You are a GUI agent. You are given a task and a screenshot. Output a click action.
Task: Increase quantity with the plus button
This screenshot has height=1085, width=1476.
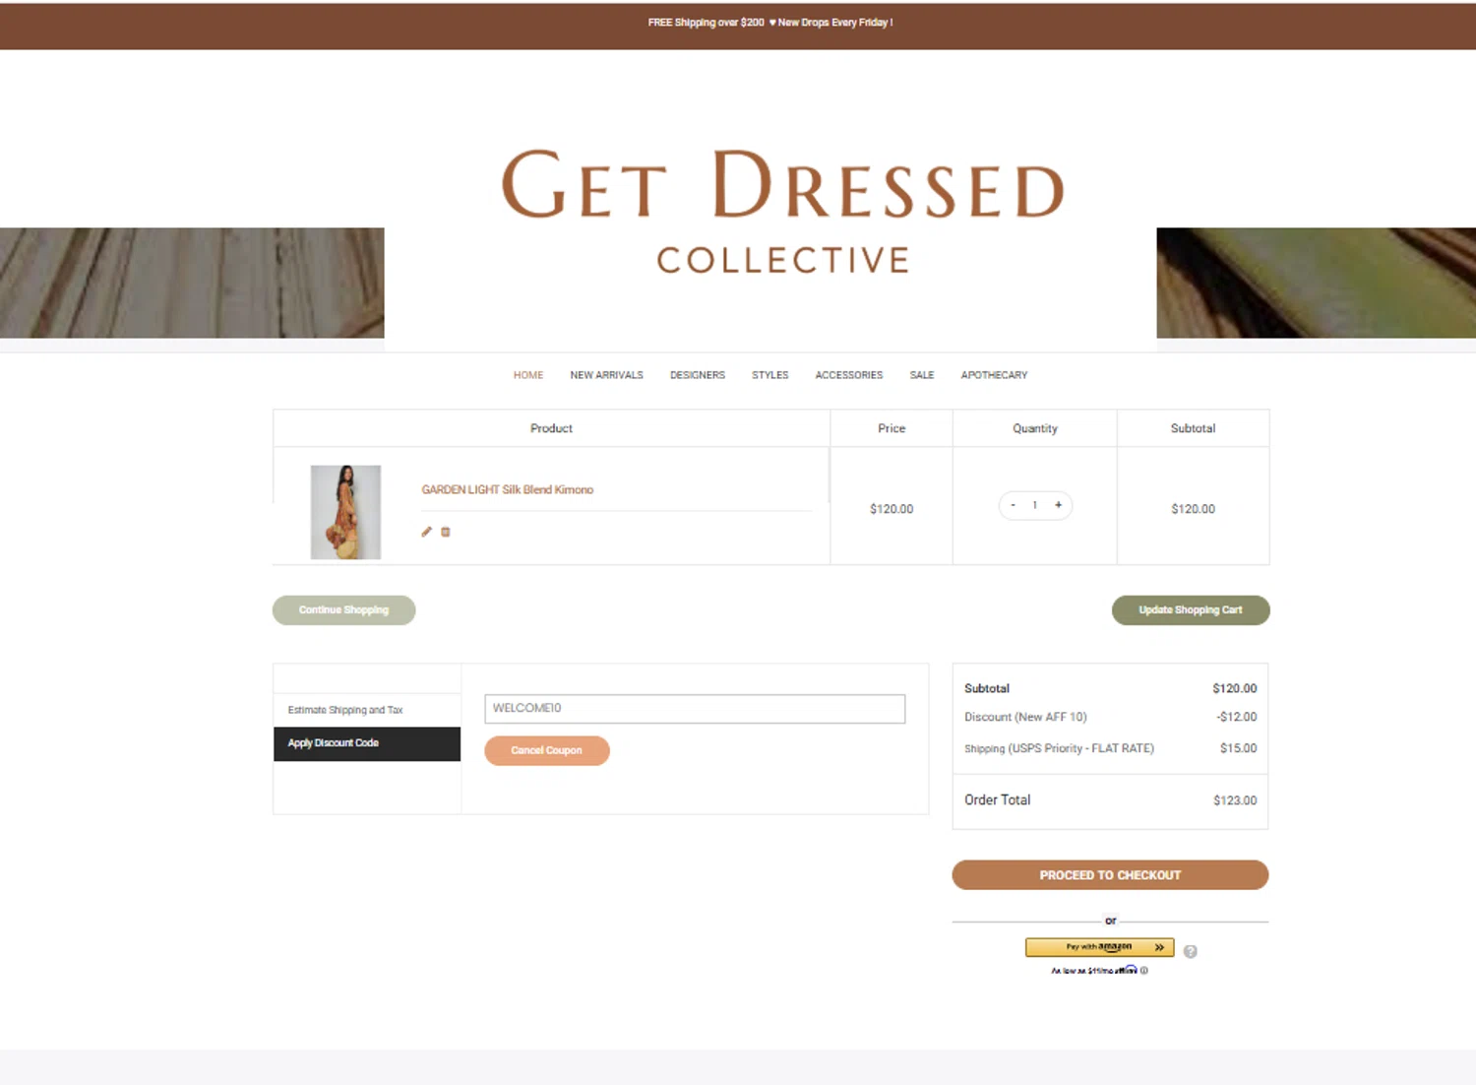click(x=1059, y=505)
